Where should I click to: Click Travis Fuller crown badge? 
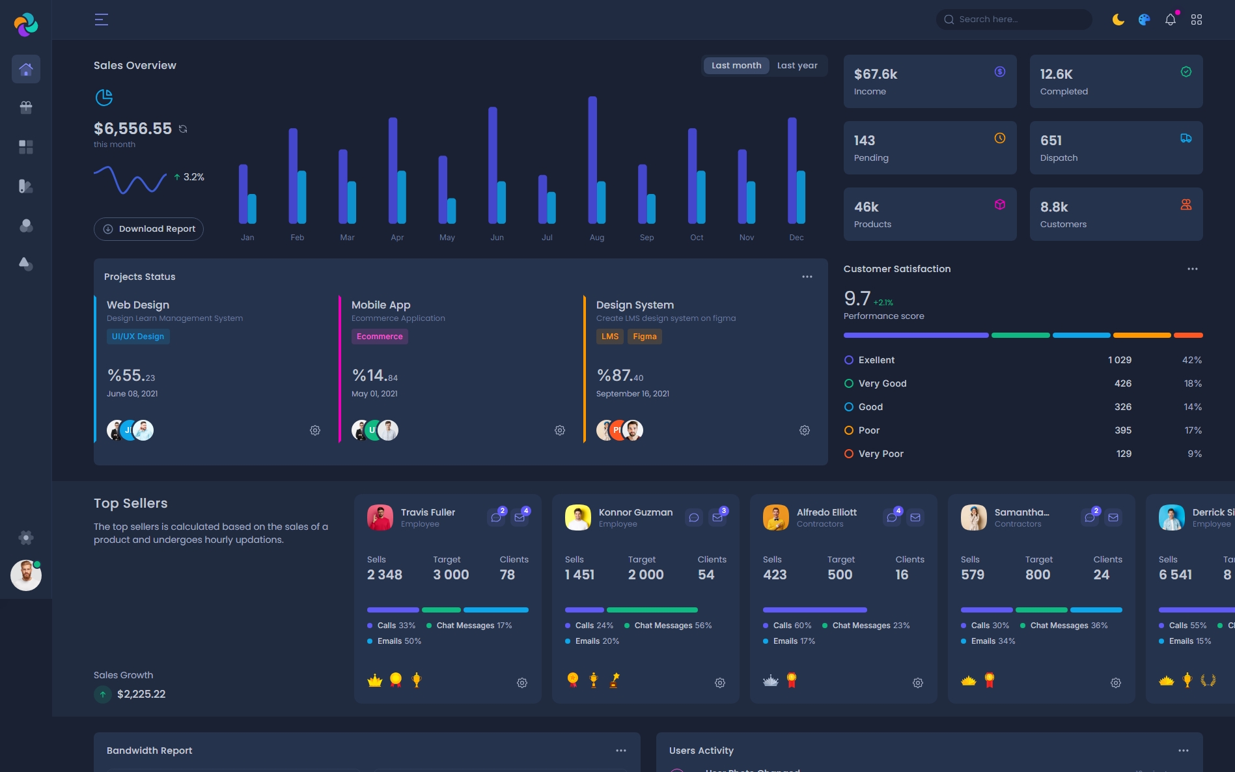[x=375, y=681]
